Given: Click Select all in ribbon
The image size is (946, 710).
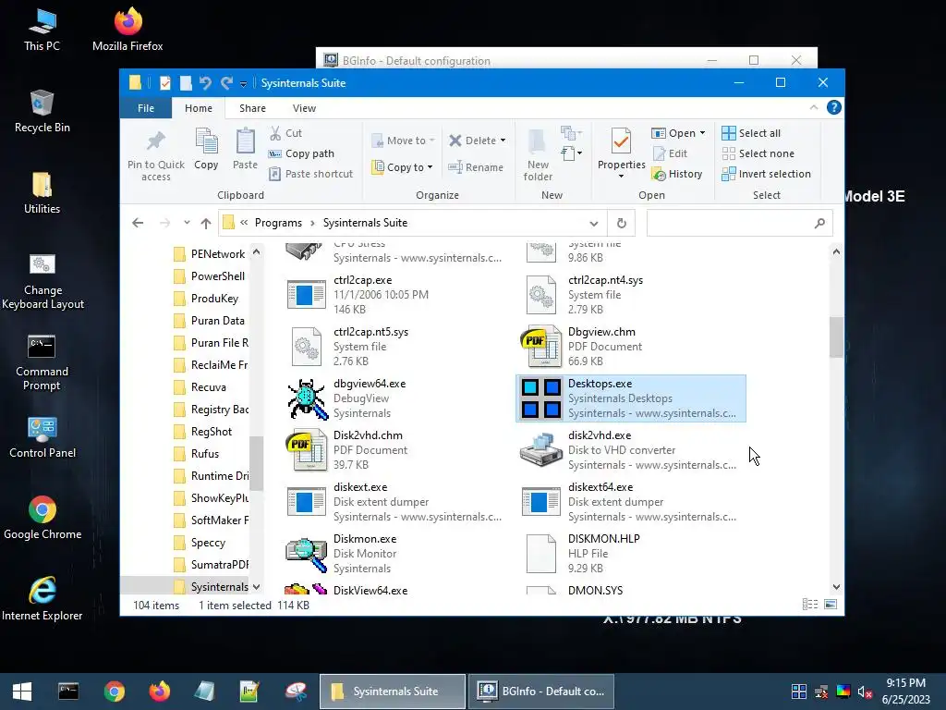Looking at the screenshot, I should (751, 133).
